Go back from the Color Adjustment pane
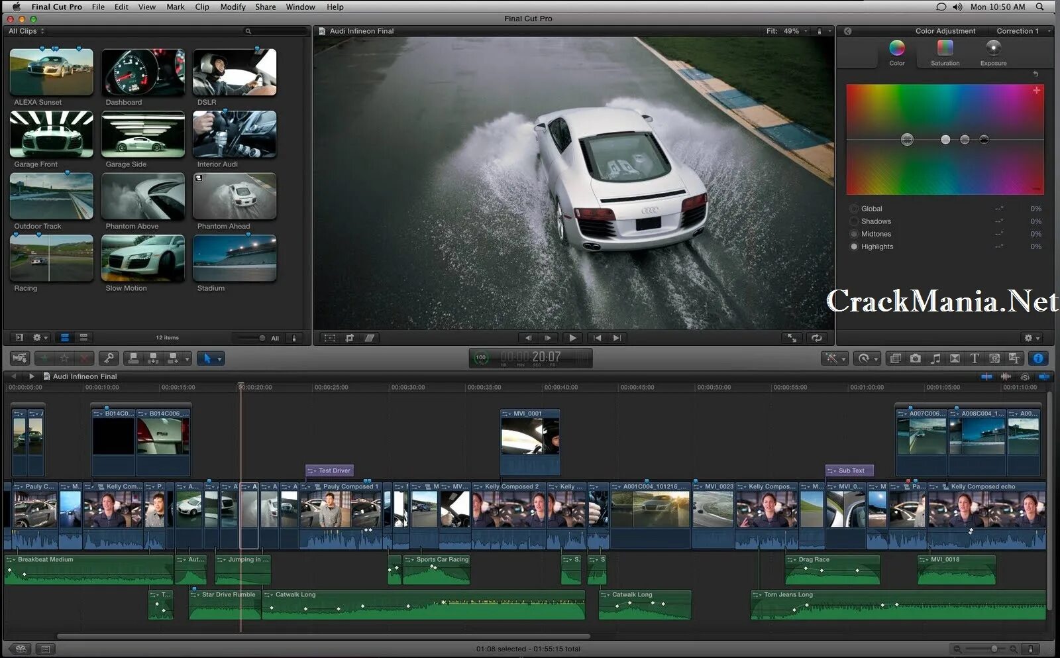This screenshot has height=658, width=1060. [847, 31]
